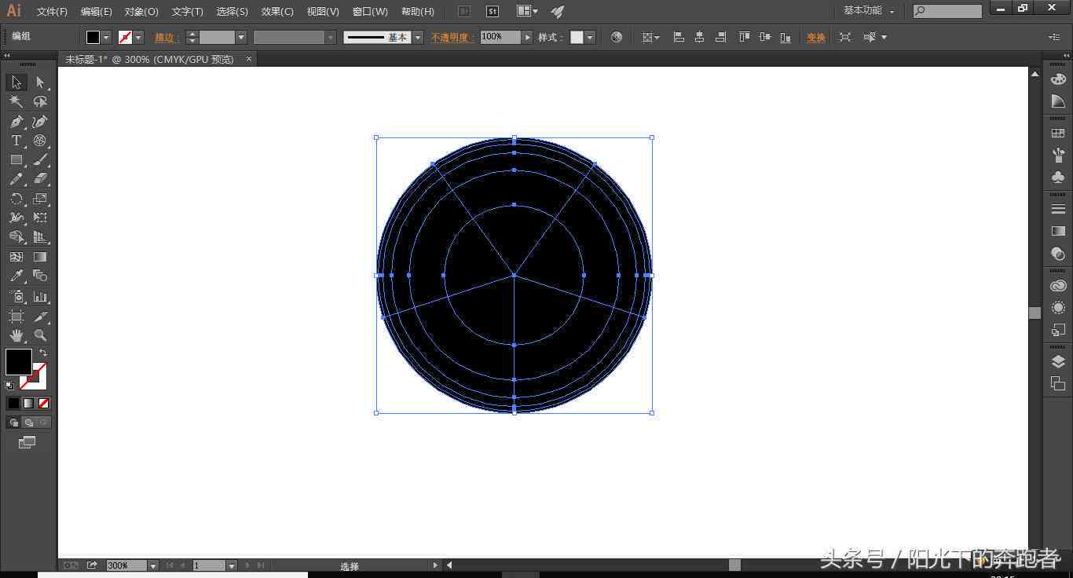Select the Curvature tool
The height and width of the screenshot is (578, 1073).
coord(40,121)
